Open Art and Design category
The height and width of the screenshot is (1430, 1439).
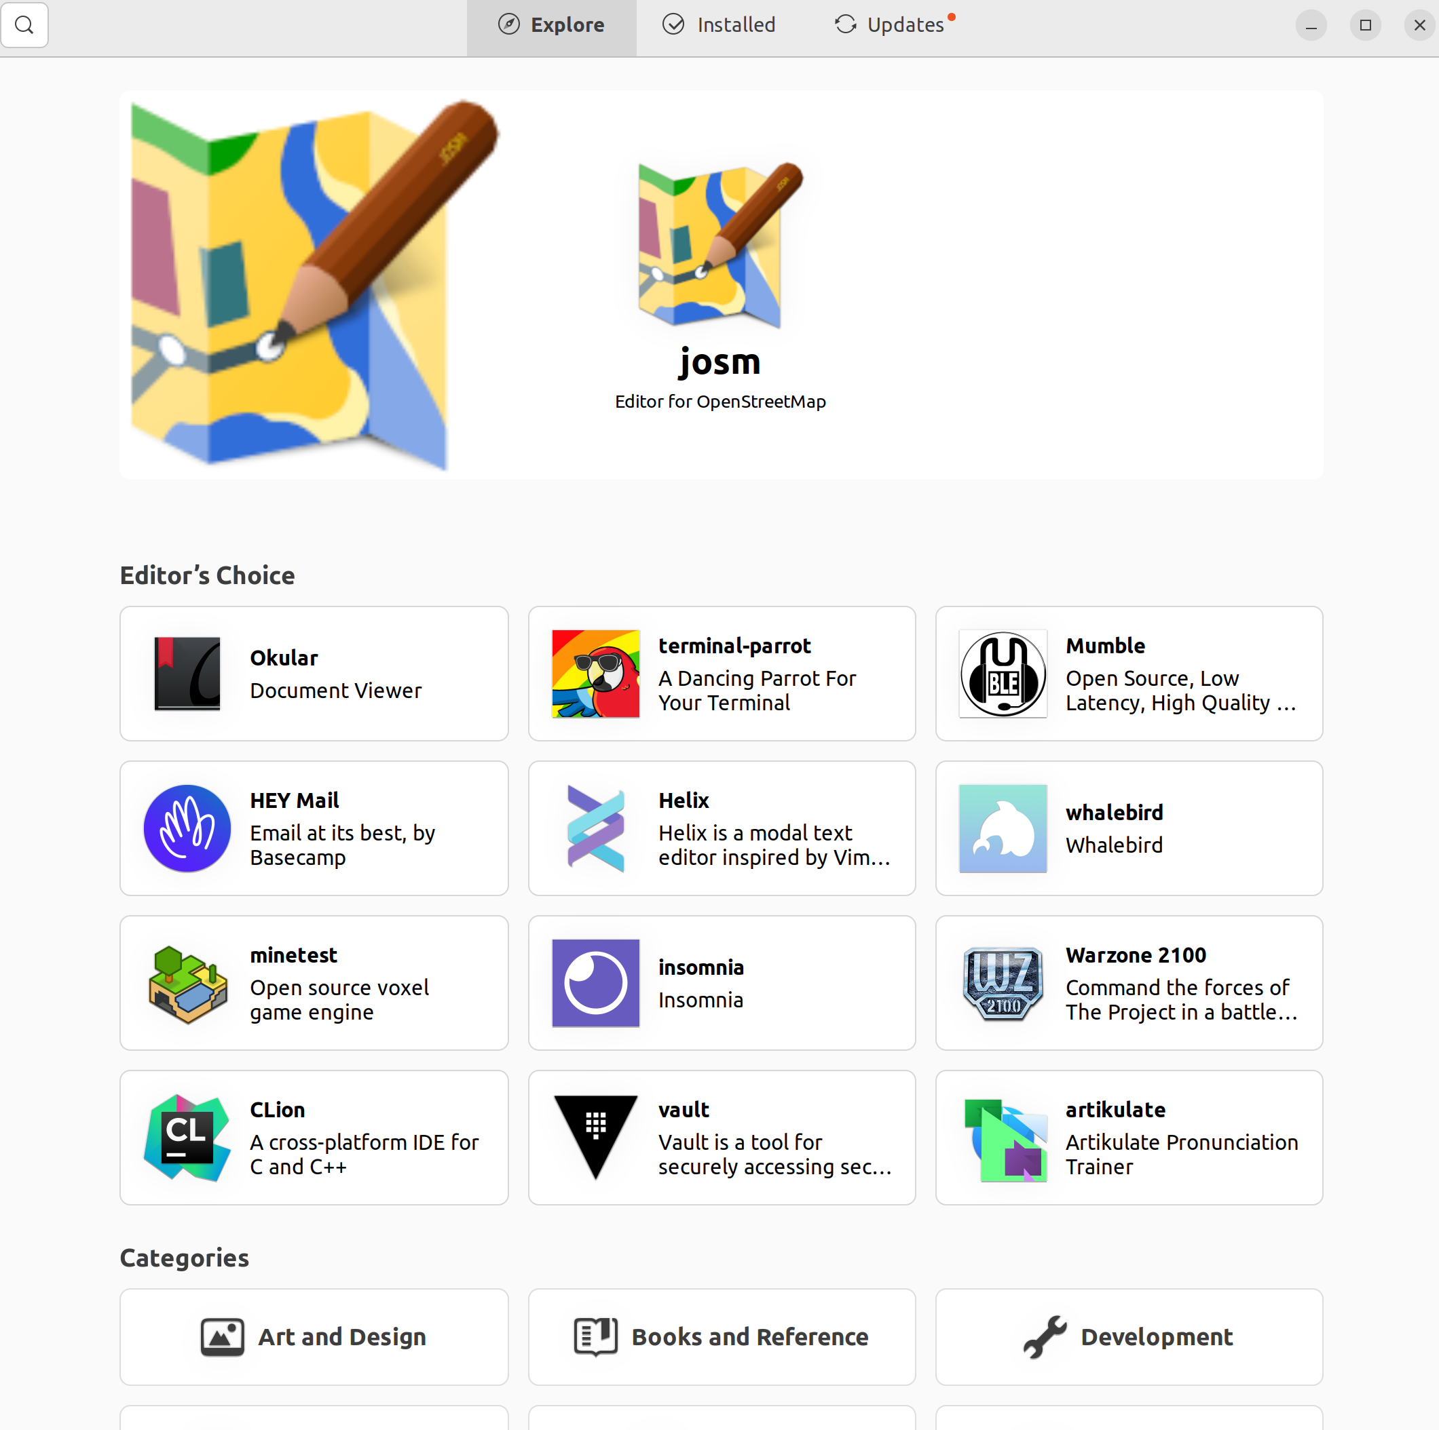tap(314, 1336)
